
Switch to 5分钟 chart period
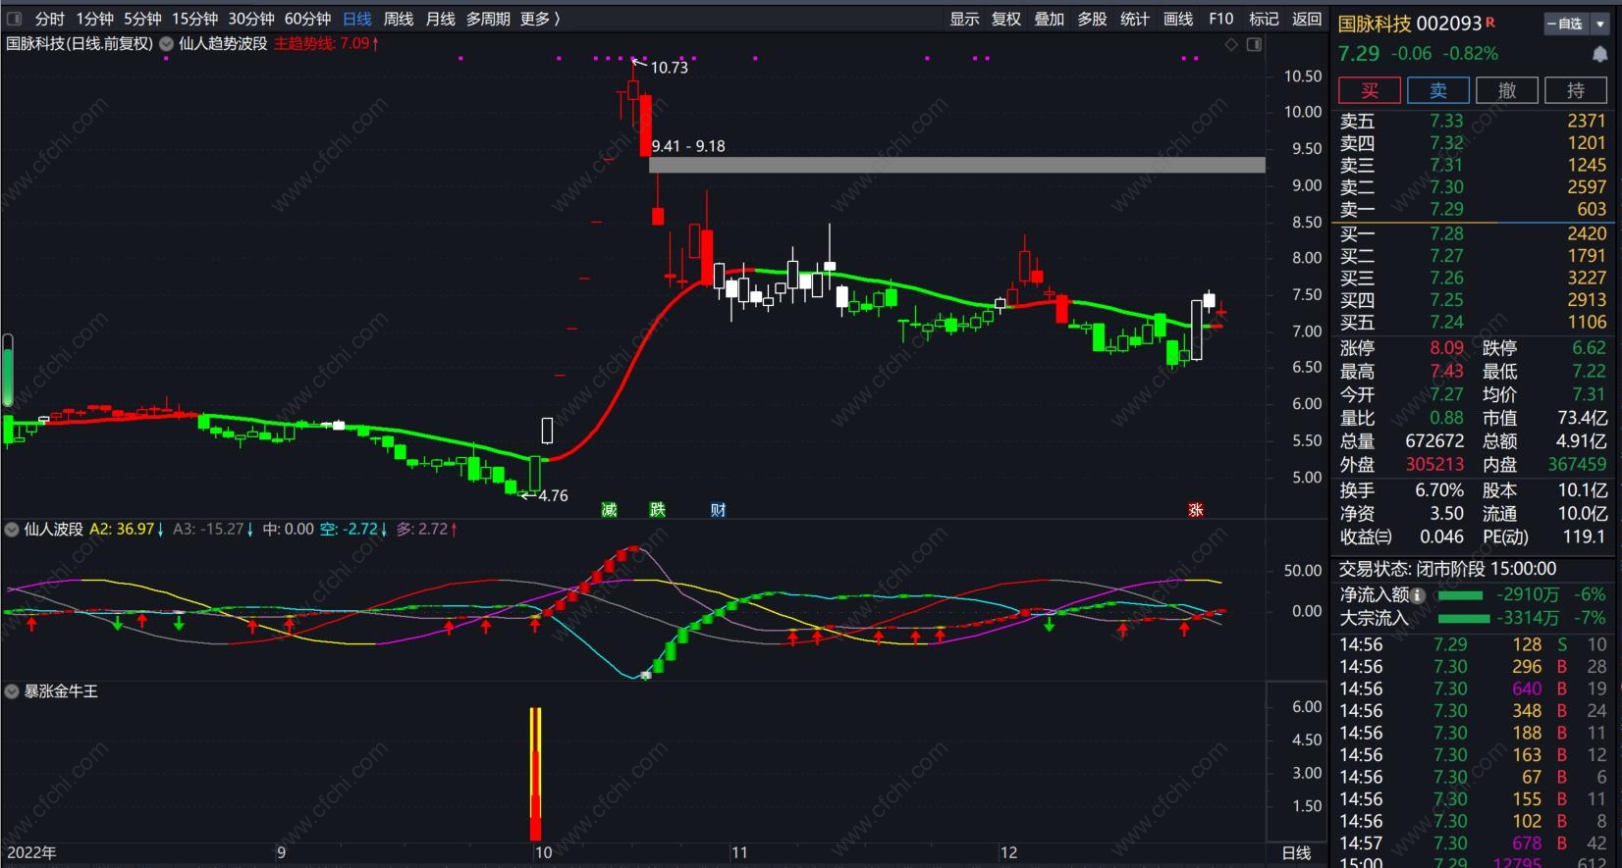142,19
